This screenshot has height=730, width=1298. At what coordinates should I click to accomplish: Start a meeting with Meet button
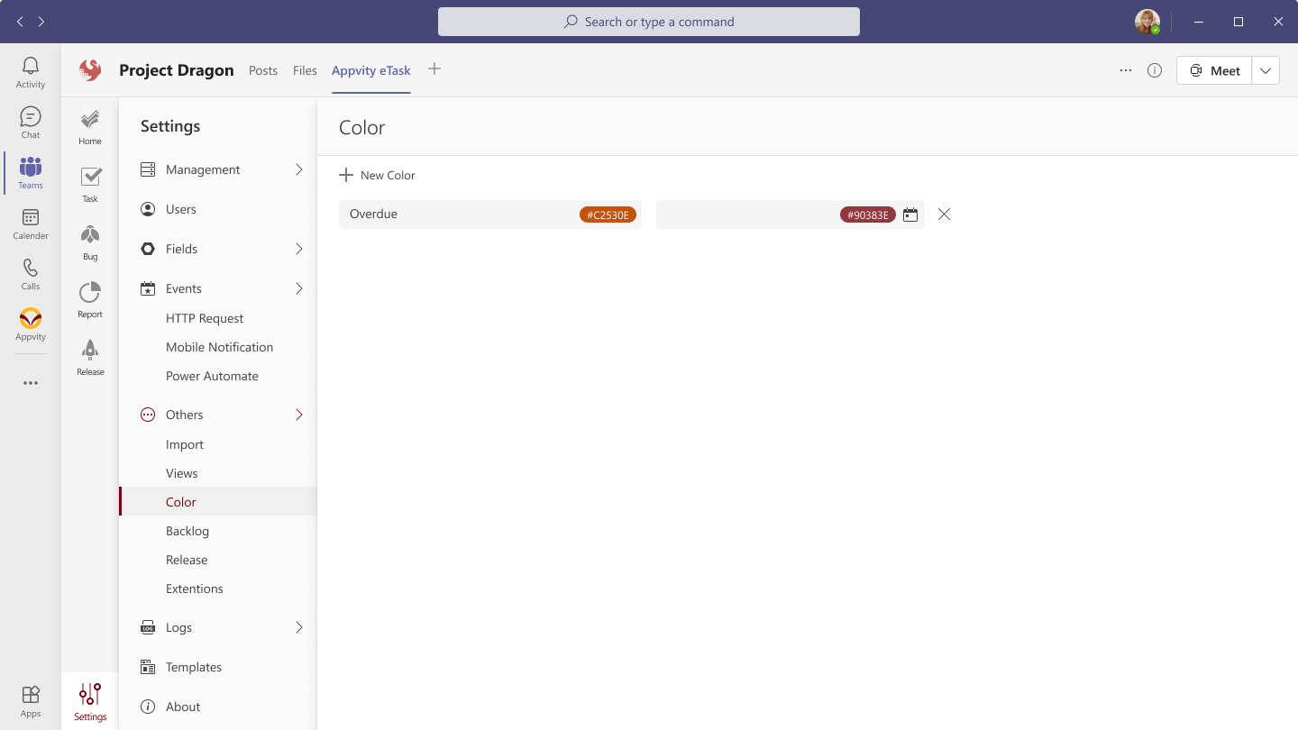(x=1214, y=70)
